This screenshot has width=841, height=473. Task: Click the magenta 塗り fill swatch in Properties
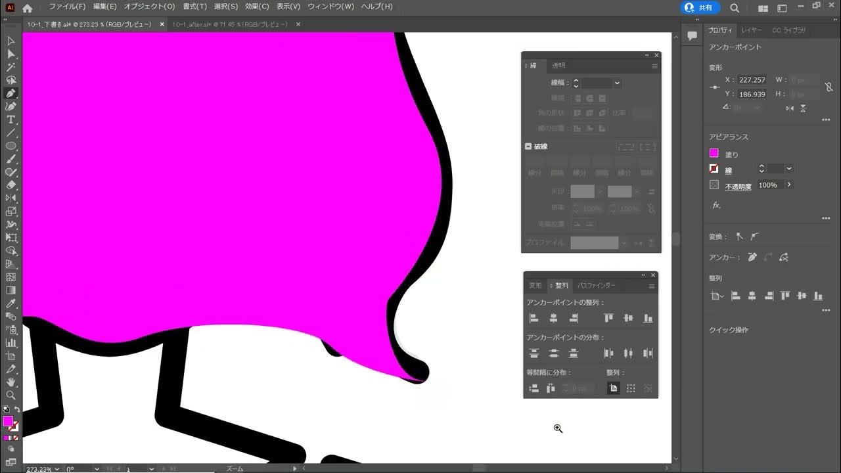tap(714, 154)
